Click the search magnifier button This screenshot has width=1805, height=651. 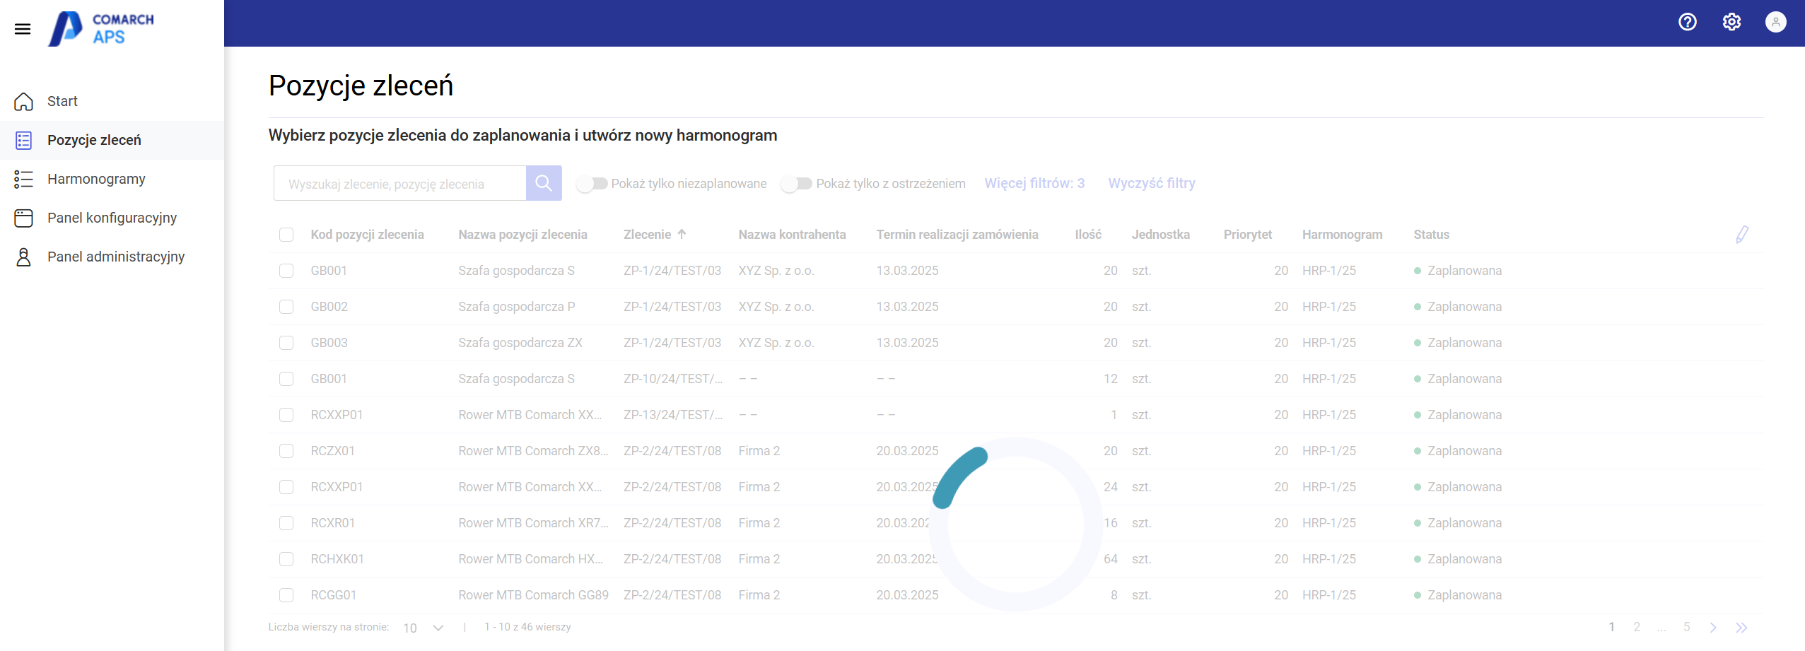pyautogui.click(x=544, y=183)
